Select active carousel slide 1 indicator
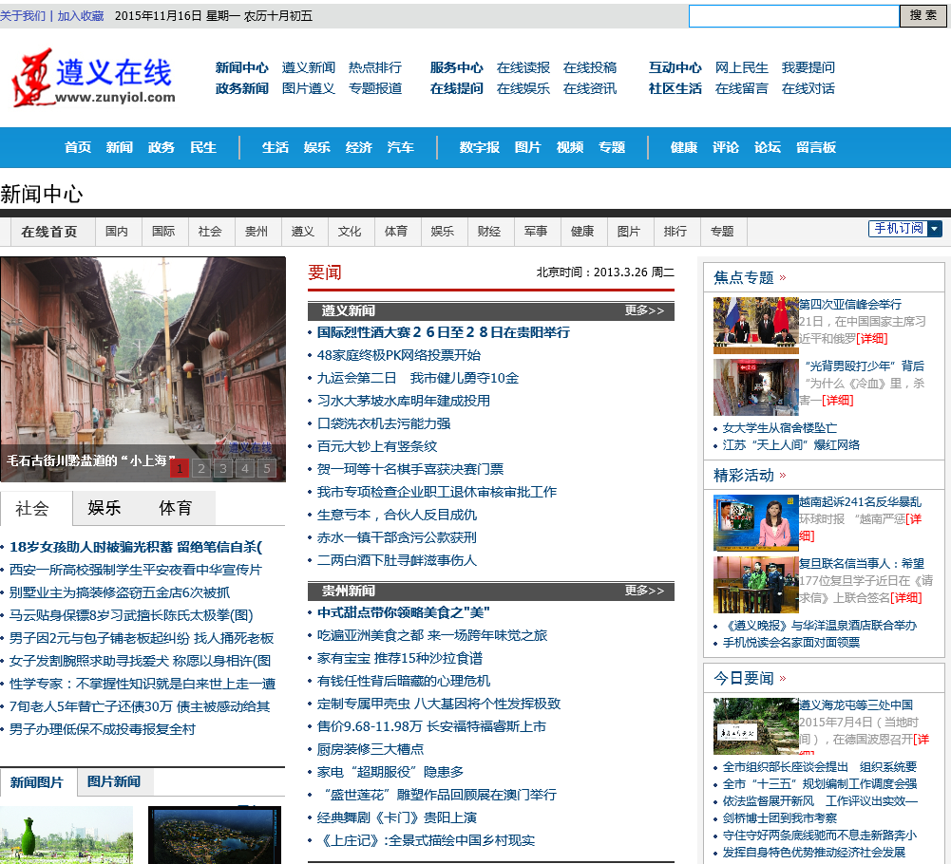The height and width of the screenshot is (864, 951). click(x=180, y=468)
